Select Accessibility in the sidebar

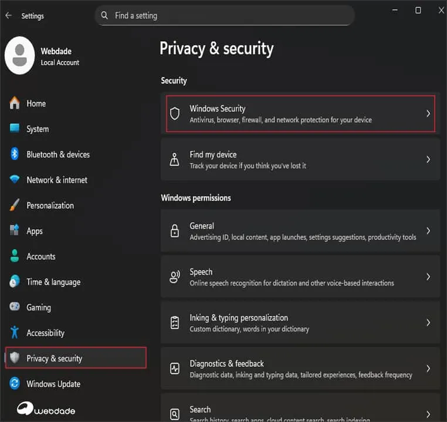click(76, 333)
